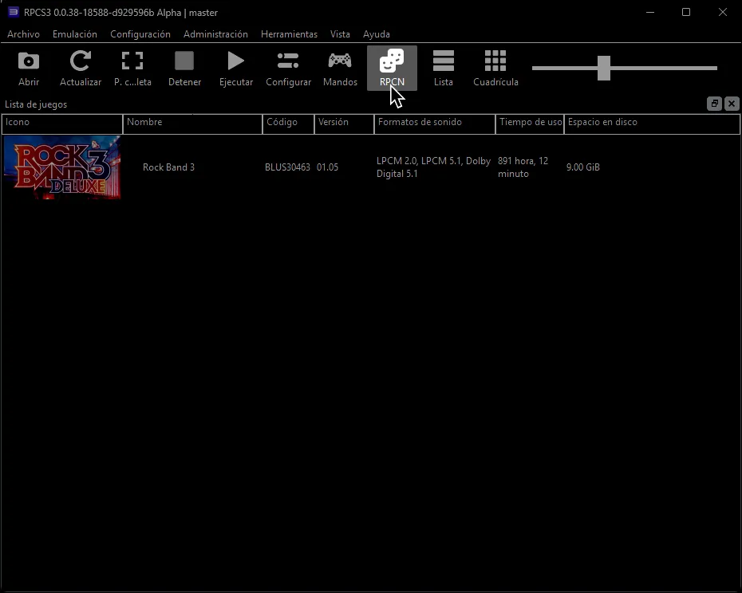The image size is (742, 593).
Task: Open Configurar from the toolbar
Action: pyautogui.click(x=287, y=67)
